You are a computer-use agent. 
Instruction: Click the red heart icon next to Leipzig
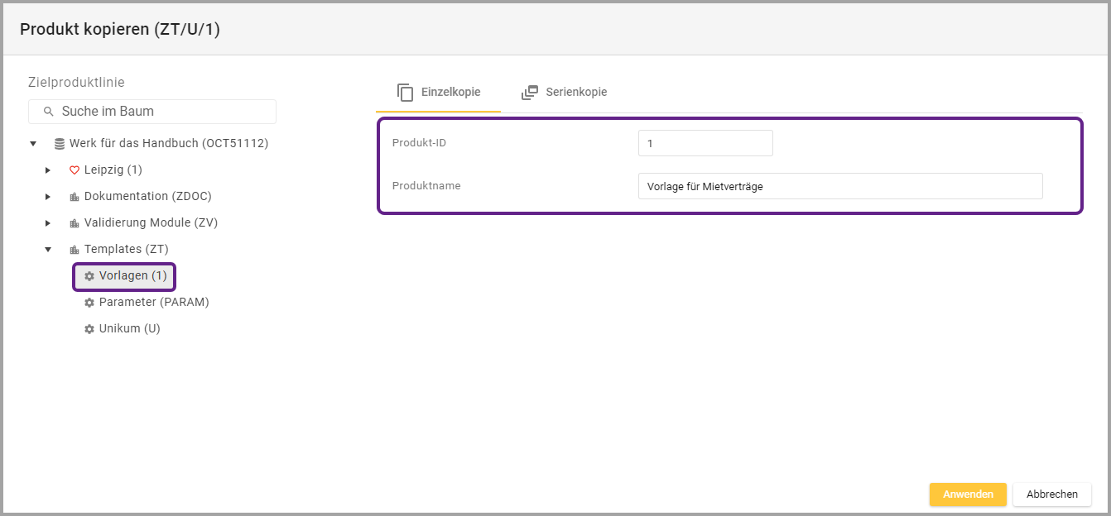coord(74,170)
